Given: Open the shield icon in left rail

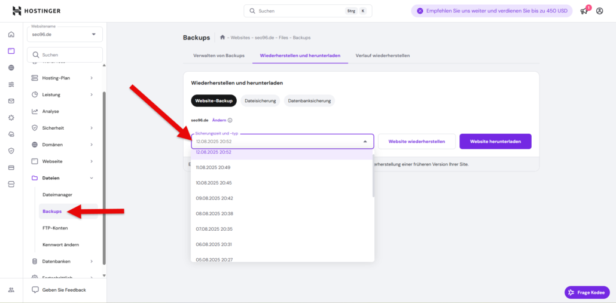Looking at the screenshot, I should (11, 151).
